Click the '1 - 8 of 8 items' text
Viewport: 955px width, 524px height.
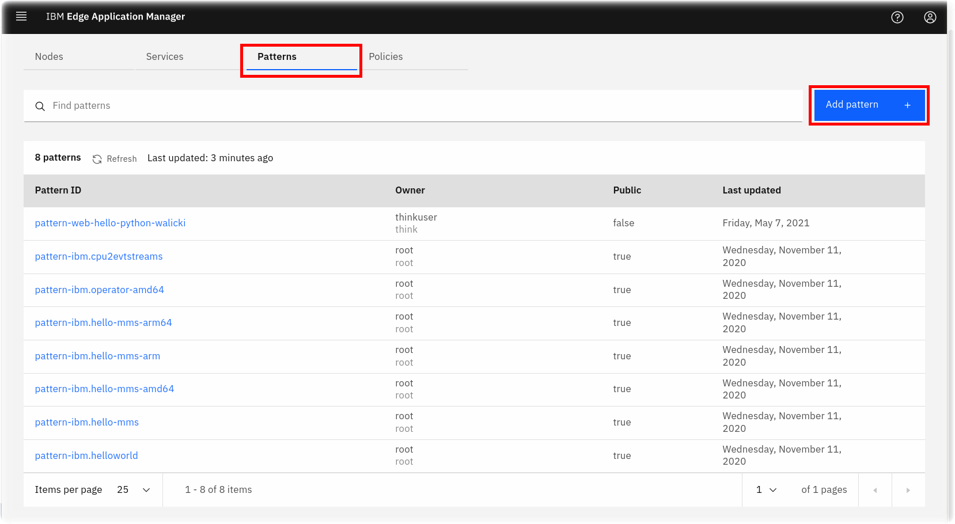218,490
